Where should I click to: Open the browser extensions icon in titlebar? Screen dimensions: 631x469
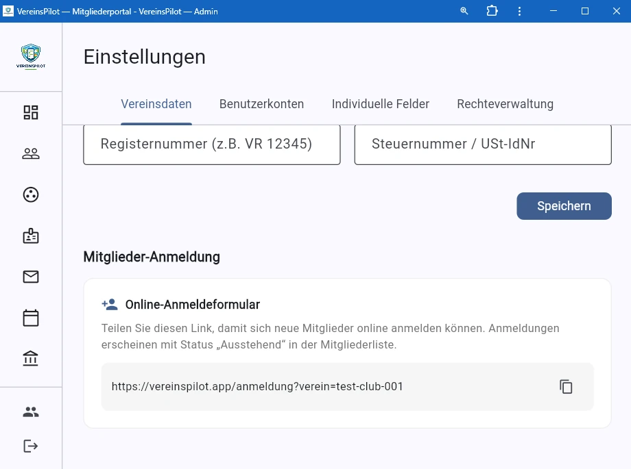pos(492,11)
